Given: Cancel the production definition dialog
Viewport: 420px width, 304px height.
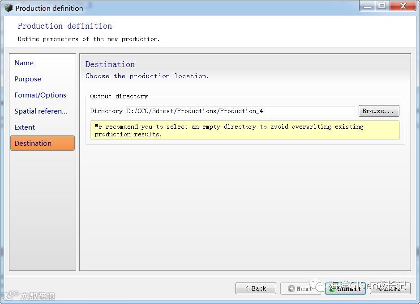Looking at the screenshot, I should [390, 288].
